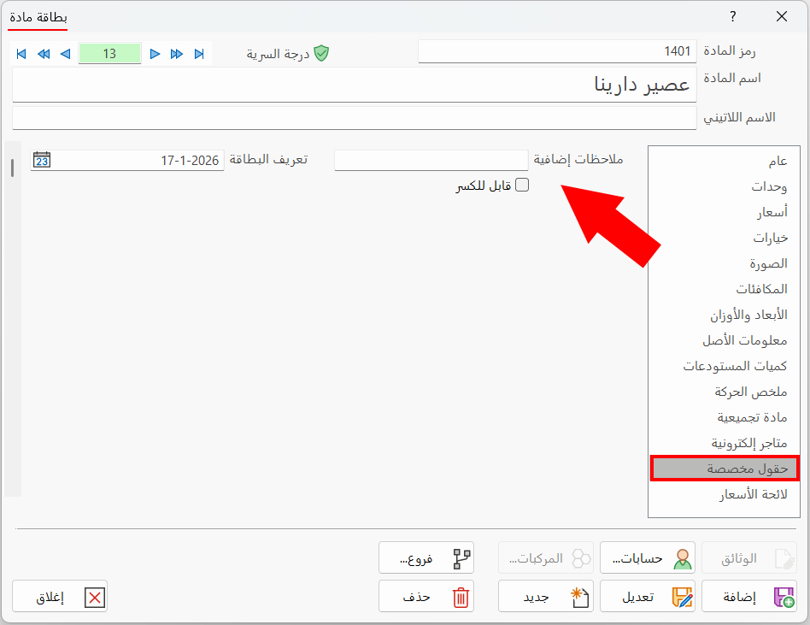
Task: Select the الأبعاد والأوزان tab
Action: pos(724,315)
